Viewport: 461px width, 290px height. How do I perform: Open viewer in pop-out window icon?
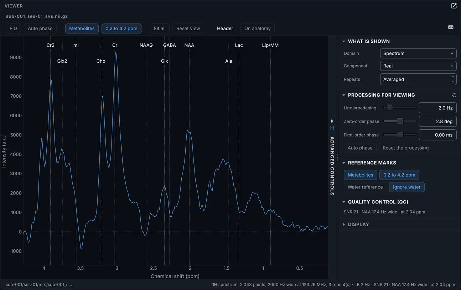(x=454, y=6)
